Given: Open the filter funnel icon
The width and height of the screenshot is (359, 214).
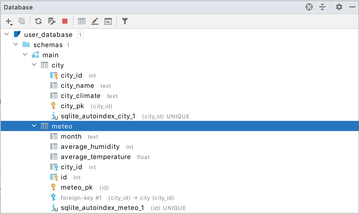Looking at the screenshot, I should pos(125,21).
